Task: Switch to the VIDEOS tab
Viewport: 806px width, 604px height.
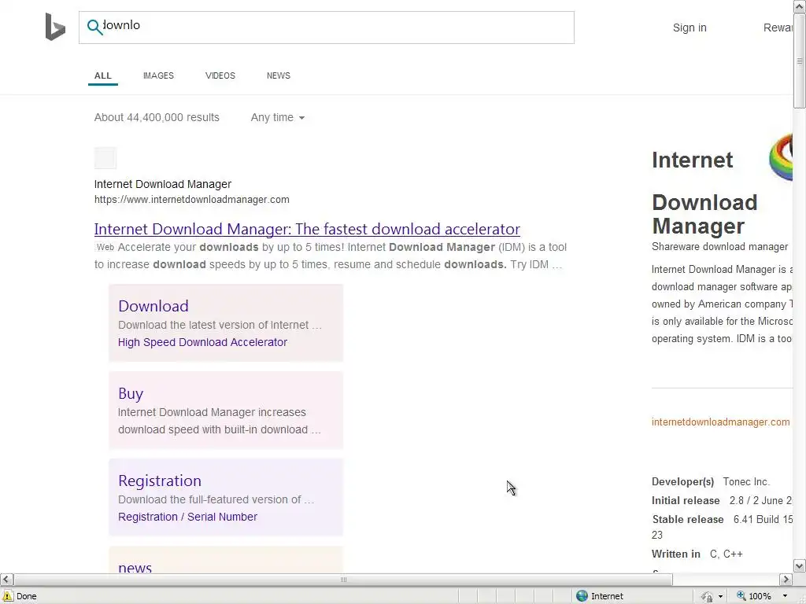Action: pos(220,75)
